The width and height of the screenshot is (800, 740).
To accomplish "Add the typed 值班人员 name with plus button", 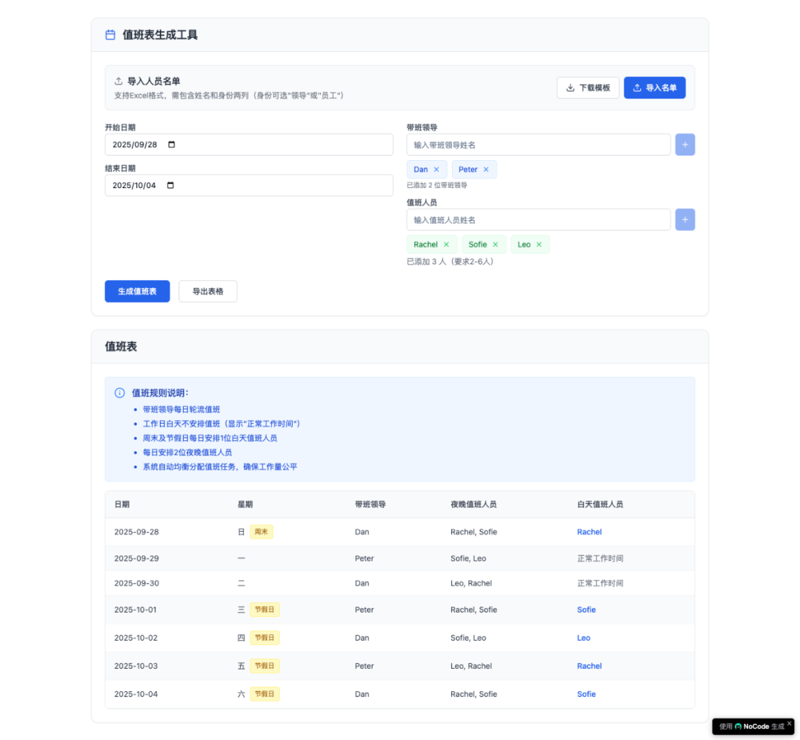I will pos(684,220).
